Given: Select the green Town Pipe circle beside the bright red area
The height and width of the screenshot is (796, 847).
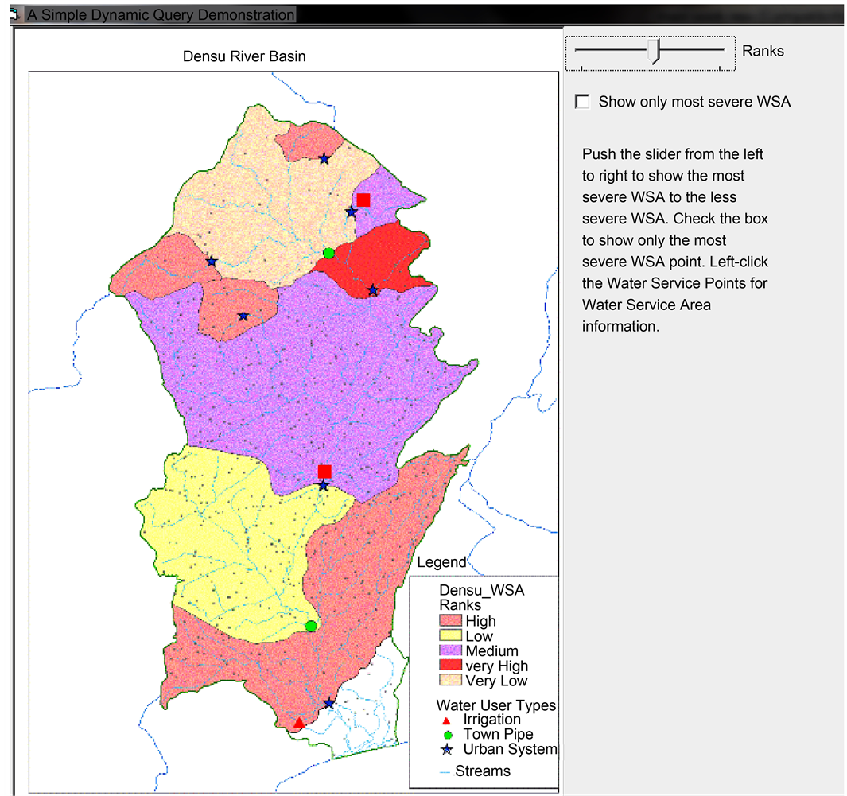Looking at the screenshot, I should tap(328, 253).
